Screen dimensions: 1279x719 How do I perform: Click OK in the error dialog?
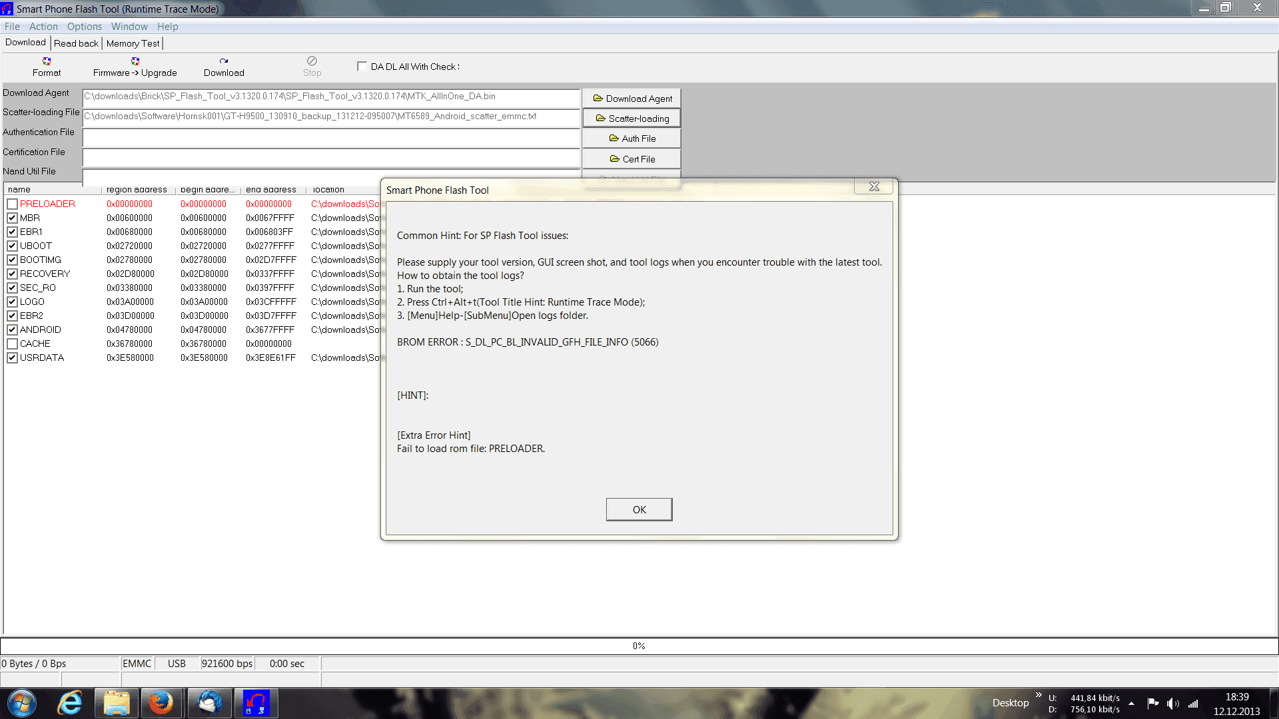[639, 509]
